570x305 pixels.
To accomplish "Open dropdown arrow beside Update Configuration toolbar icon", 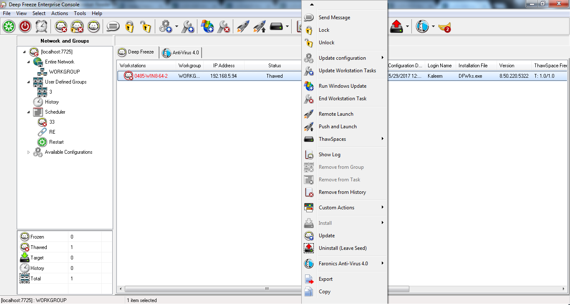I will pos(177,27).
